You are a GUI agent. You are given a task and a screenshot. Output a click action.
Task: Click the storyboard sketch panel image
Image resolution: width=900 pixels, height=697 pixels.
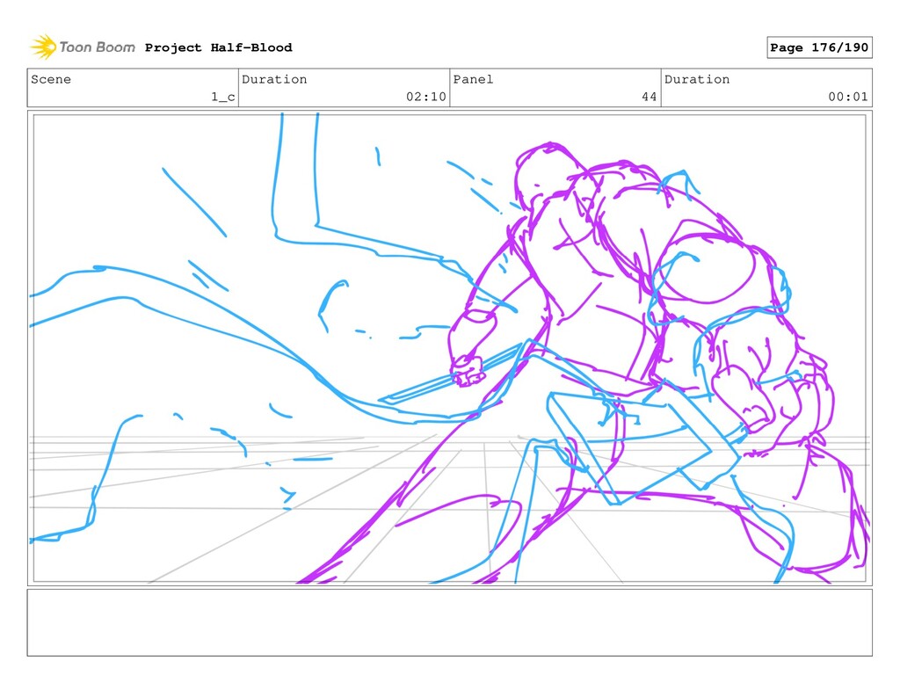point(449,348)
